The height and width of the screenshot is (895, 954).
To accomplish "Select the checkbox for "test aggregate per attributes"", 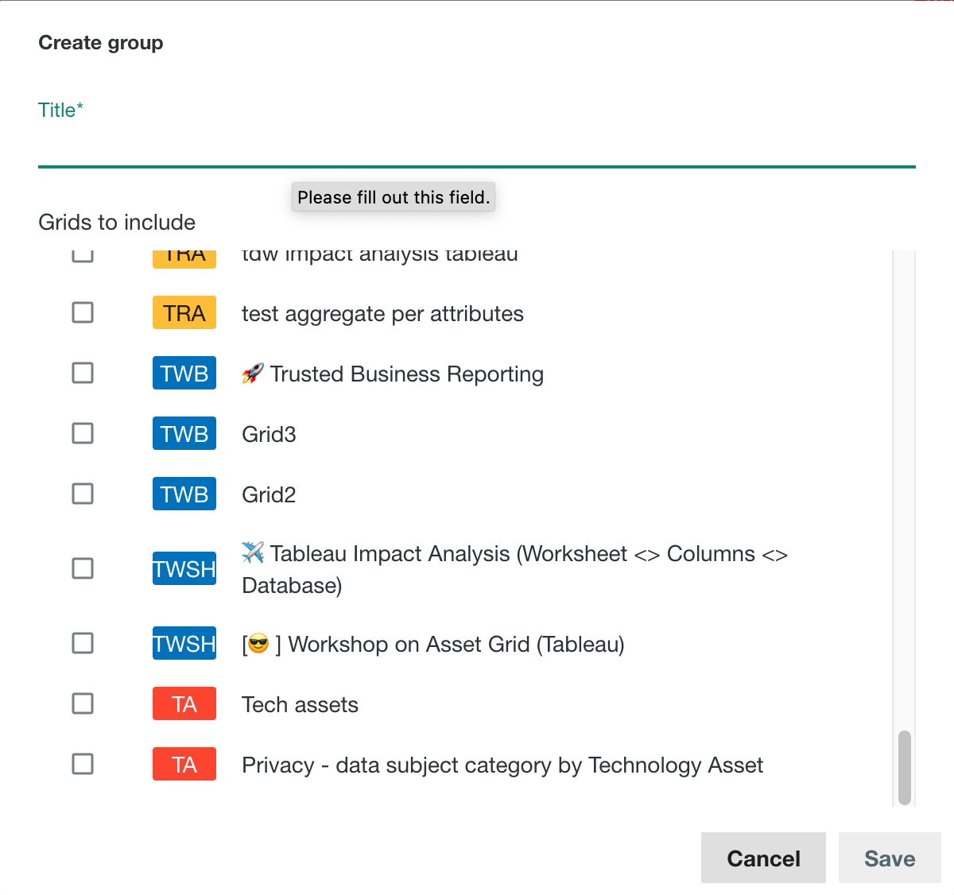I will coord(82,312).
